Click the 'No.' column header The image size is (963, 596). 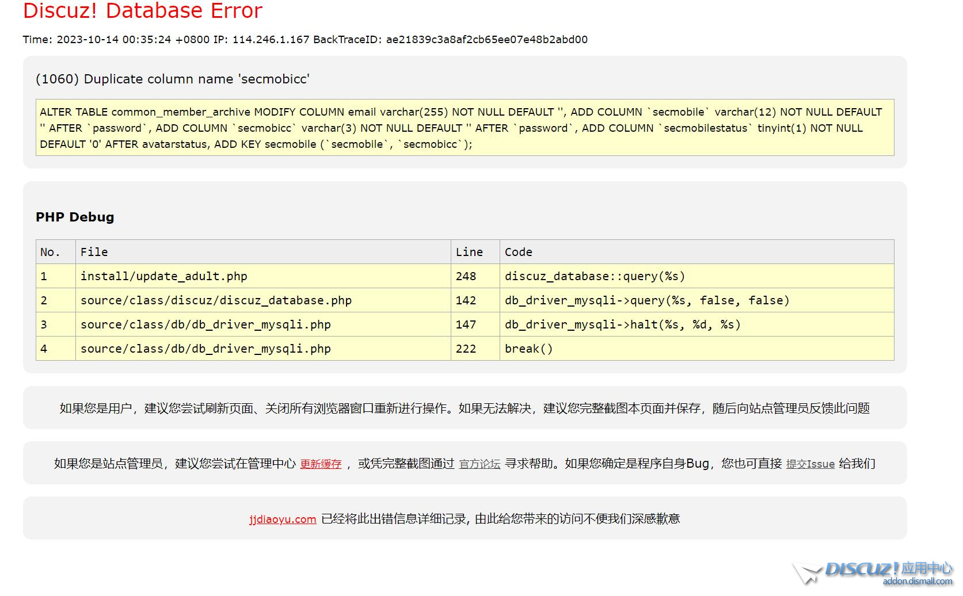[56, 252]
